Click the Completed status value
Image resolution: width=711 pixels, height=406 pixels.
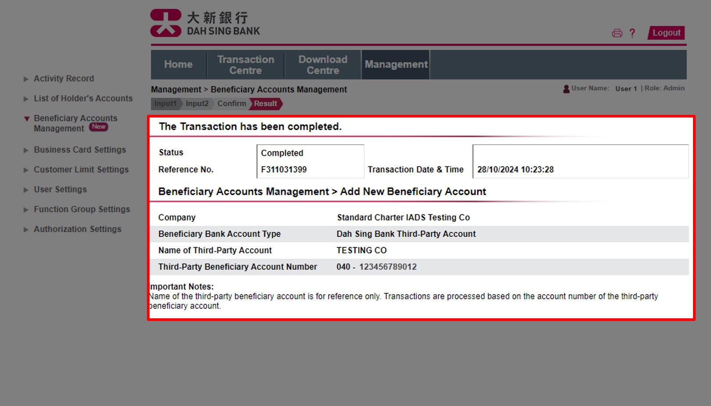click(x=282, y=153)
